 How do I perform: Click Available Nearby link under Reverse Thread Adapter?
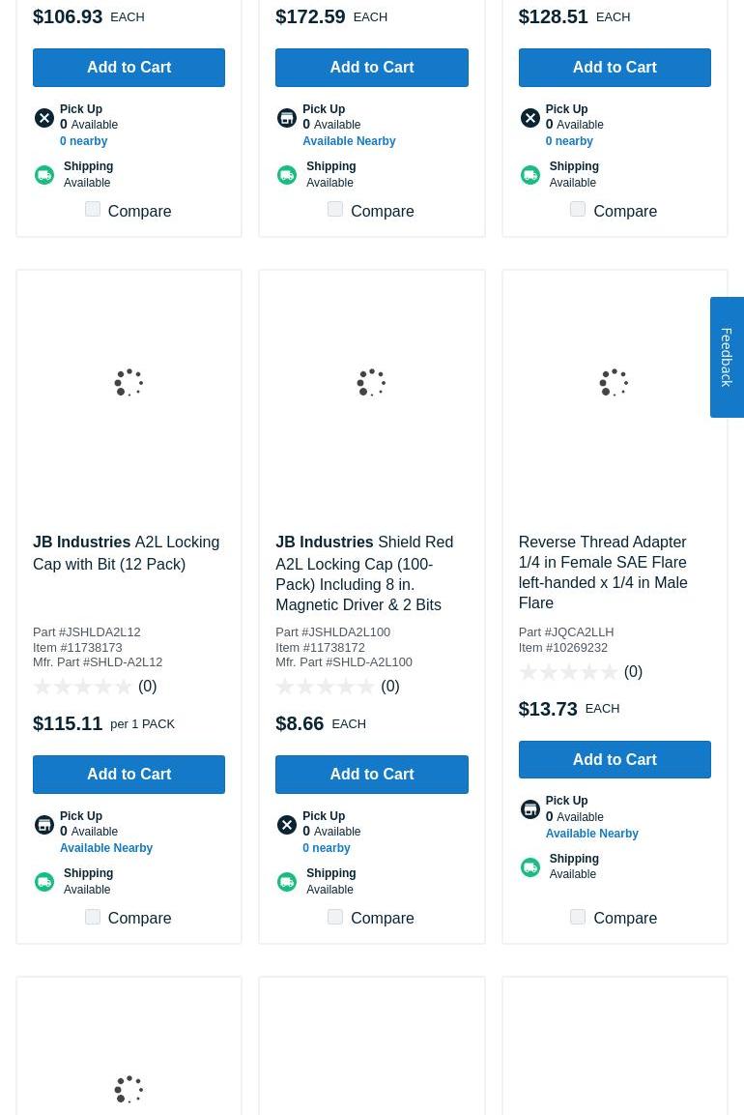coord(591,834)
